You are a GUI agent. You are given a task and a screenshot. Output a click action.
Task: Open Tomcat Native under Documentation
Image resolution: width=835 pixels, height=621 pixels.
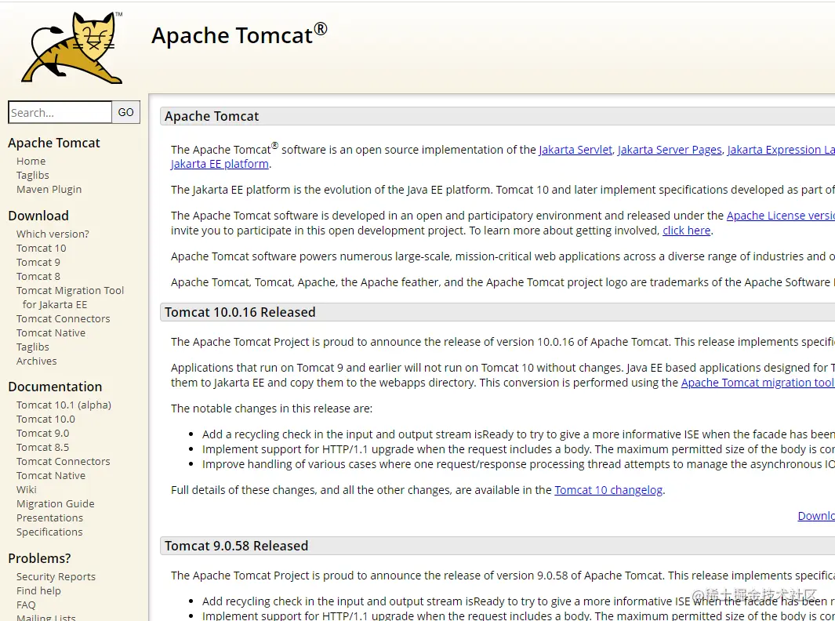[51, 476]
